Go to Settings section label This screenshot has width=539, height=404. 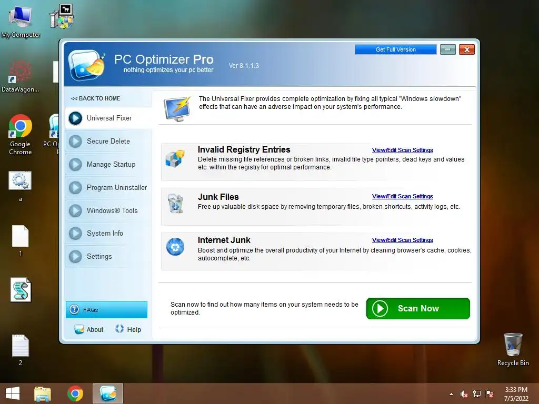[99, 257]
